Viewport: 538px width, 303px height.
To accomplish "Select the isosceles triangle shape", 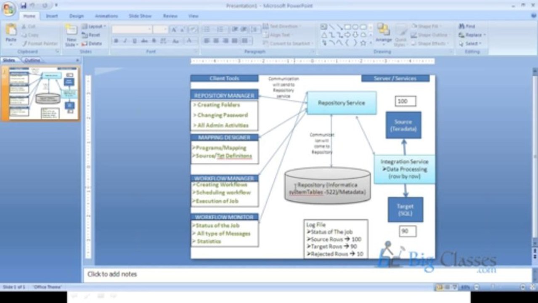I will tap(324, 35).
